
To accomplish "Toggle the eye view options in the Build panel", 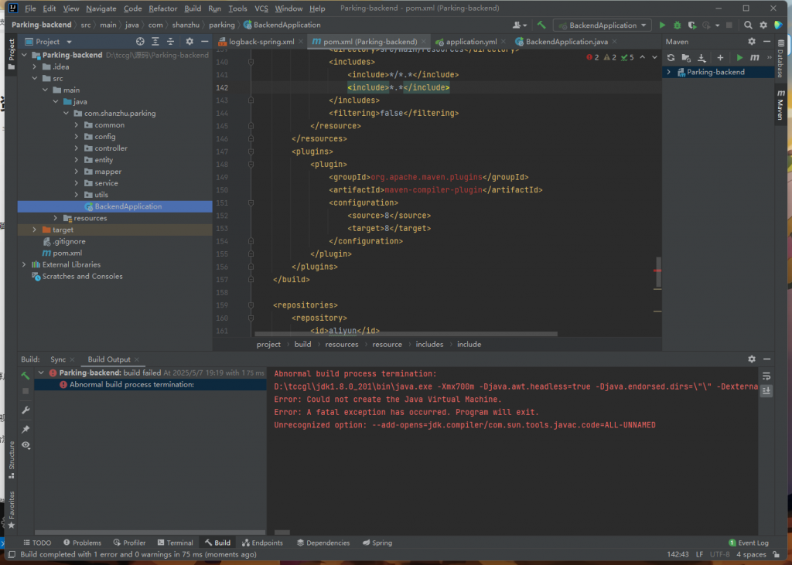I will (x=25, y=445).
